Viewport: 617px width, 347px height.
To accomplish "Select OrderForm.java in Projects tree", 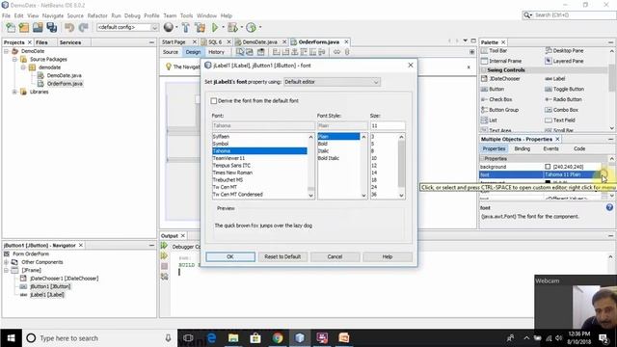I will click(x=65, y=84).
